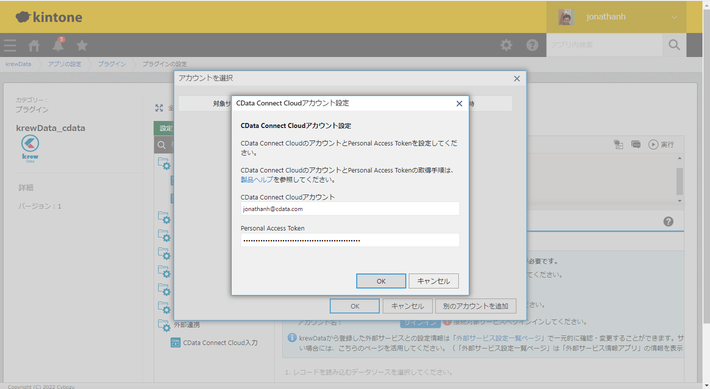Open the 製品ヘルプ link
The image size is (710, 389).
[257, 179]
